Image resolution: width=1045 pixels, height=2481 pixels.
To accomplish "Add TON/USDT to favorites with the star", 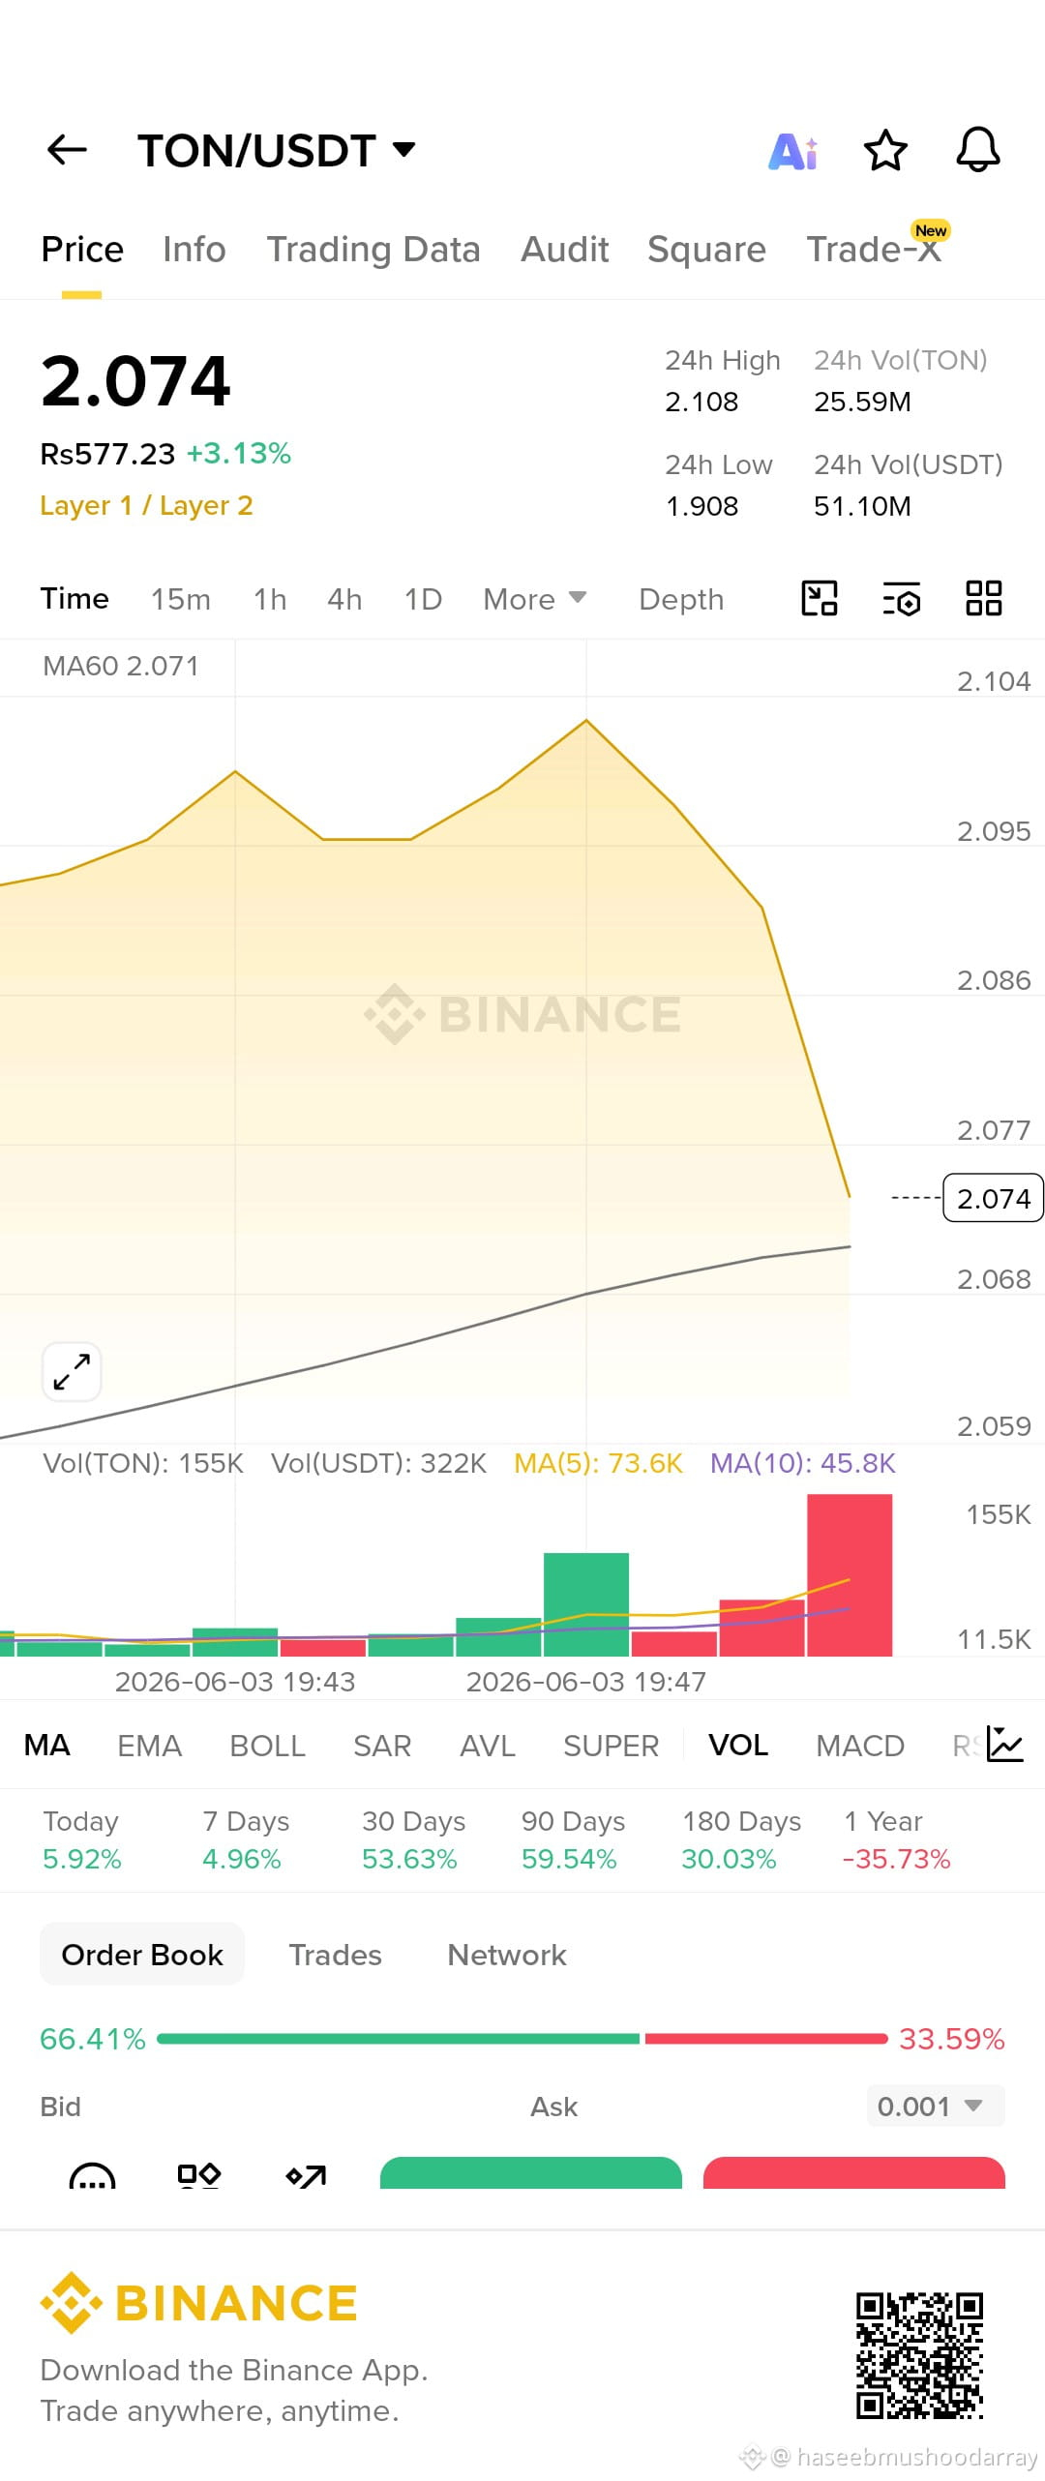I will point(884,150).
